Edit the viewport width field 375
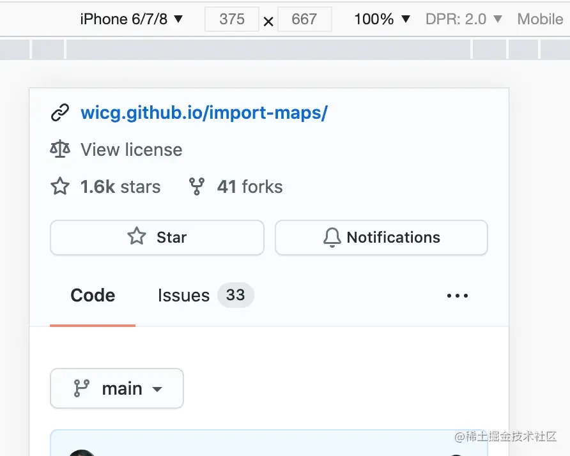This screenshot has width=570, height=456. [232, 19]
